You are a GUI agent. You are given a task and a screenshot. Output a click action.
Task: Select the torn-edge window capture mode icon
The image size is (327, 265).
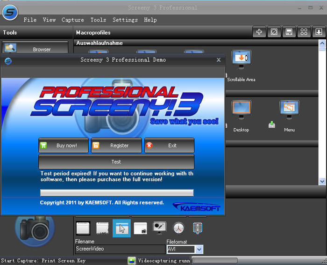point(102,228)
